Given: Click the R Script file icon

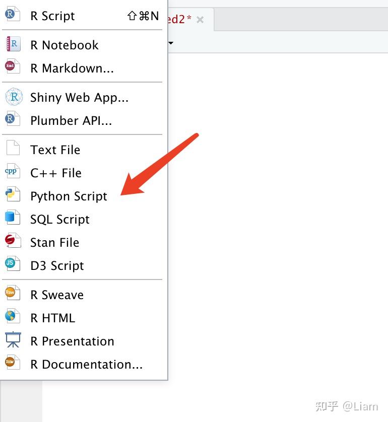Looking at the screenshot, I should tap(13, 15).
